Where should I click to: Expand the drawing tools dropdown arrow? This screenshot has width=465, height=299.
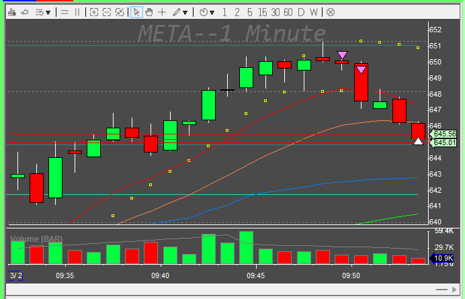pyautogui.click(x=185, y=13)
